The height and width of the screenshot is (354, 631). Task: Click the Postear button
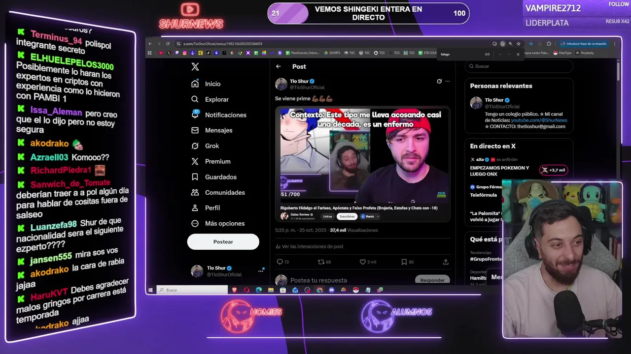223,241
